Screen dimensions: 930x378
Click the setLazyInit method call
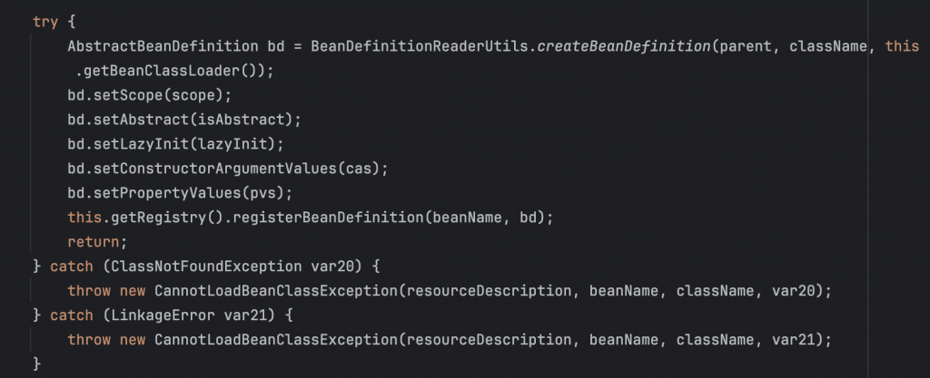pos(137,144)
